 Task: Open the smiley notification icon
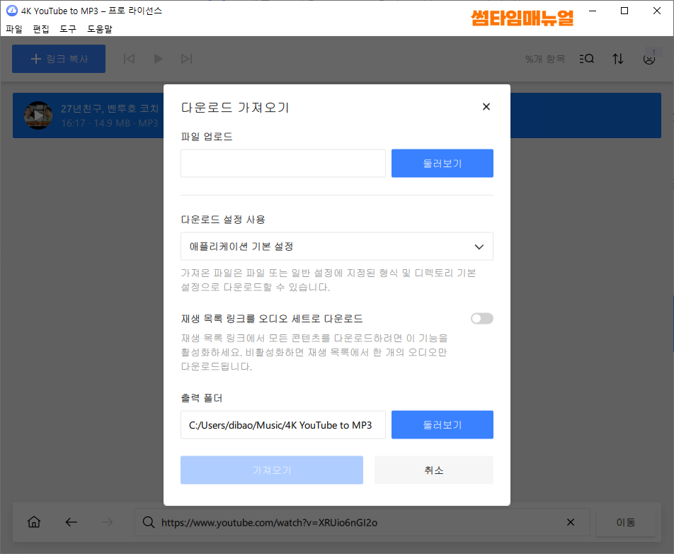pyautogui.click(x=649, y=59)
